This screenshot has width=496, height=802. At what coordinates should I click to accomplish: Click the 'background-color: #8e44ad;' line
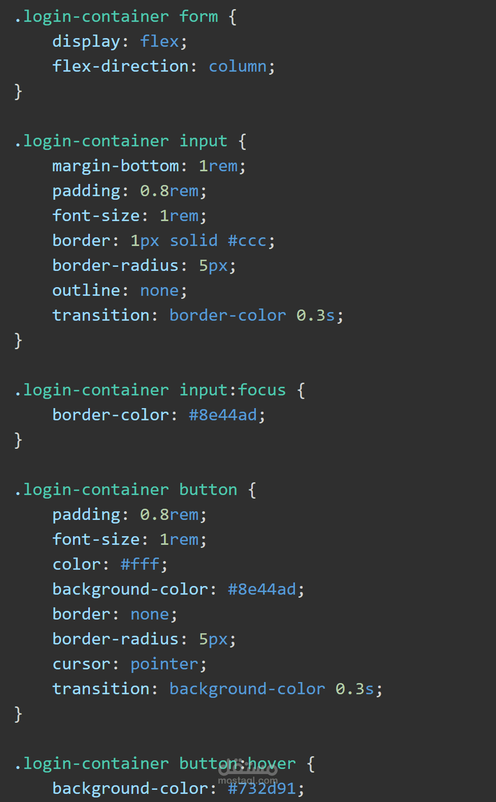tap(178, 590)
